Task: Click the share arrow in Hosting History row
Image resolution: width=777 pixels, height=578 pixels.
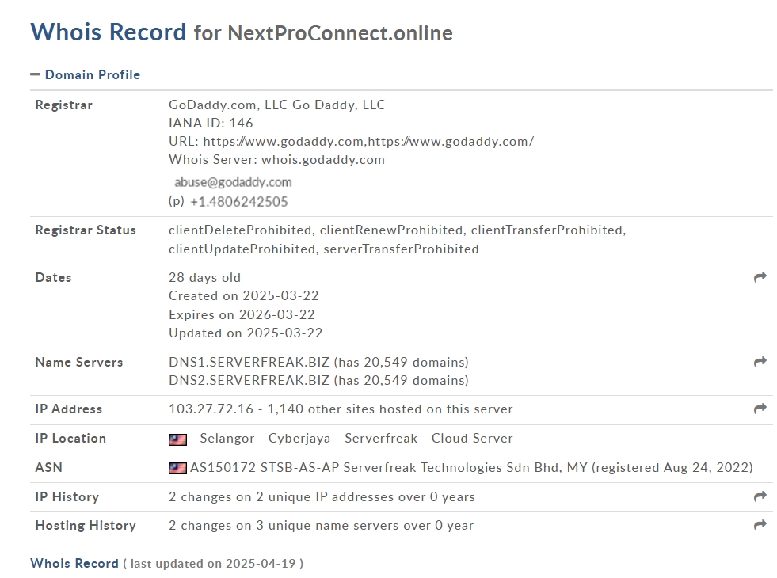Action: [x=760, y=524]
